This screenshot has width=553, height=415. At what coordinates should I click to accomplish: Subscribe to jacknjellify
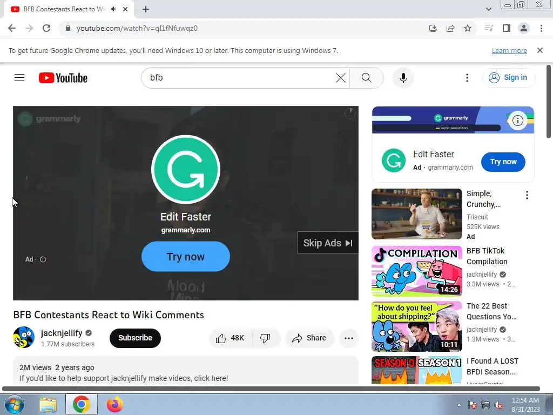(x=135, y=338)
